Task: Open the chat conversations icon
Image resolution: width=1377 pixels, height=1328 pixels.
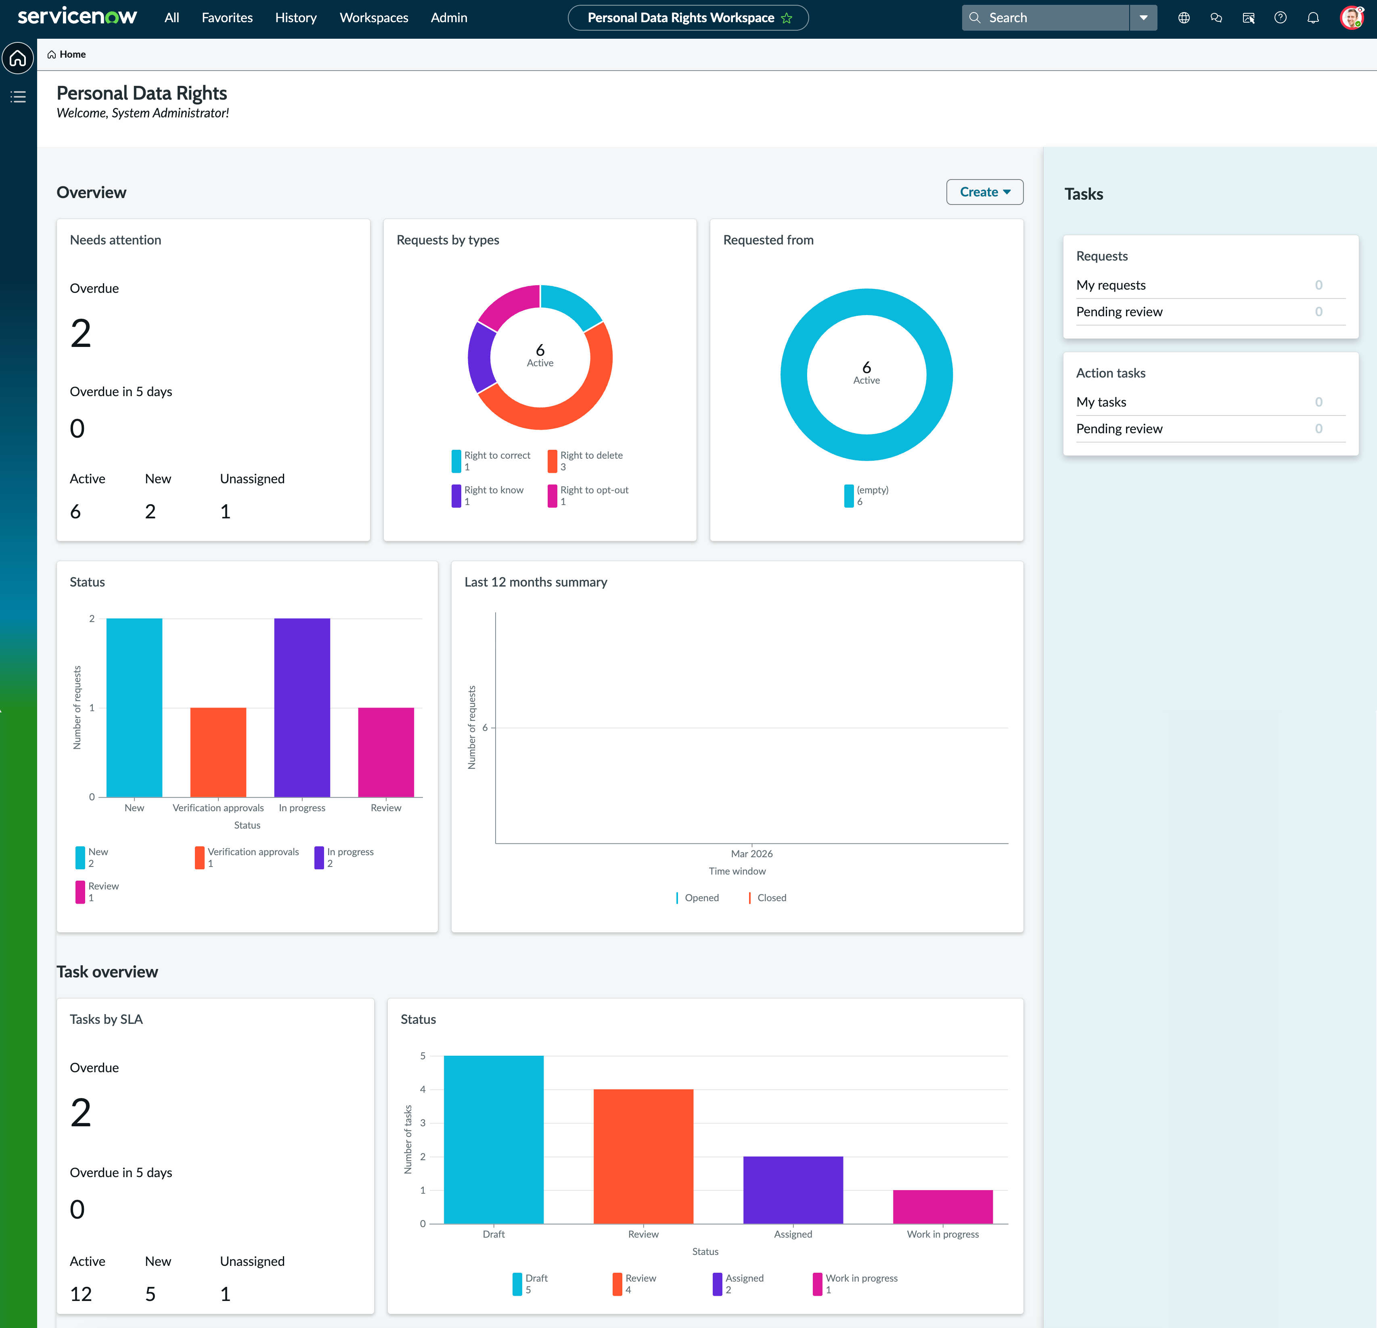Action: 1216,18
